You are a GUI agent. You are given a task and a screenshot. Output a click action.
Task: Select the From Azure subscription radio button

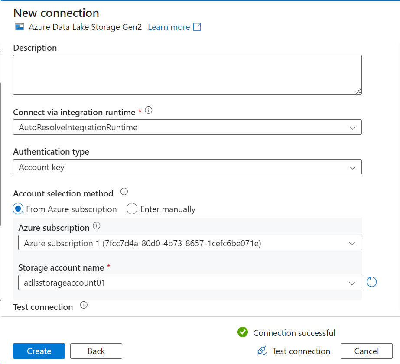click(x=18, y=209)
